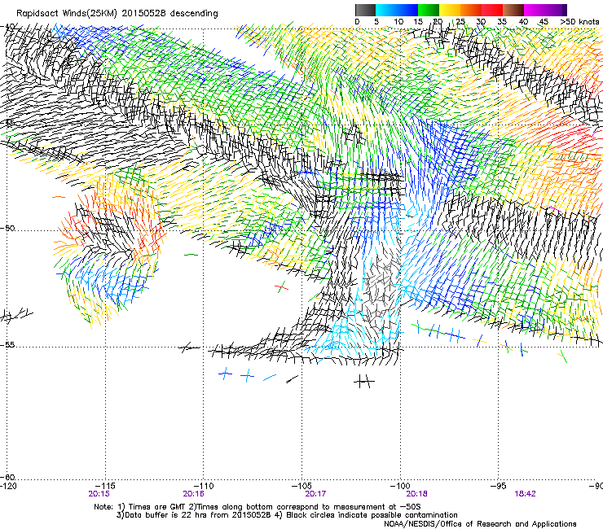
Task: Click the brown 35-40 knots legend swatch
Action: pos(513,10)
